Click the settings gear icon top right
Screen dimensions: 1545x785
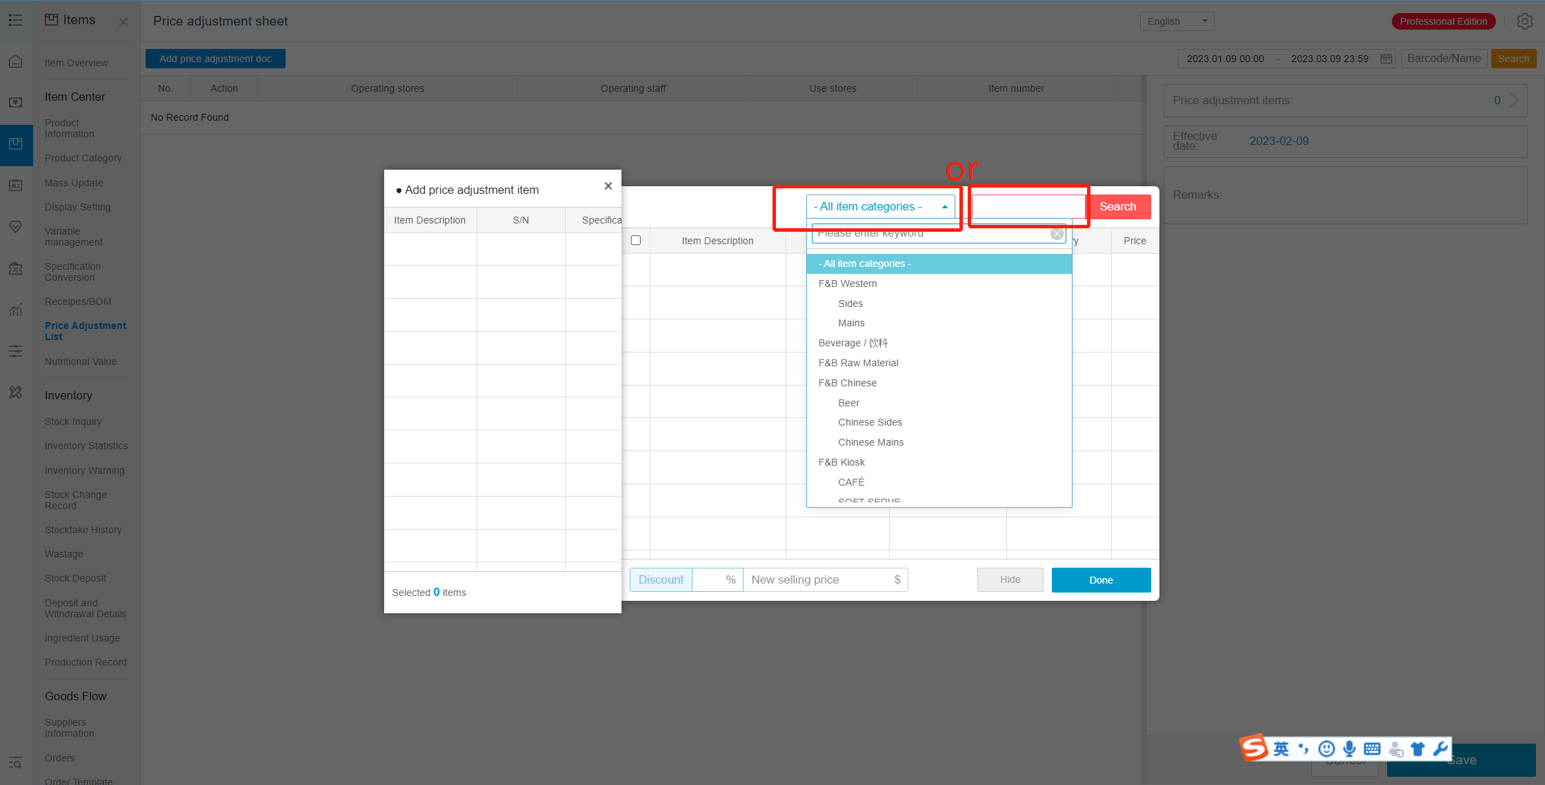(x=1524, y=21)
